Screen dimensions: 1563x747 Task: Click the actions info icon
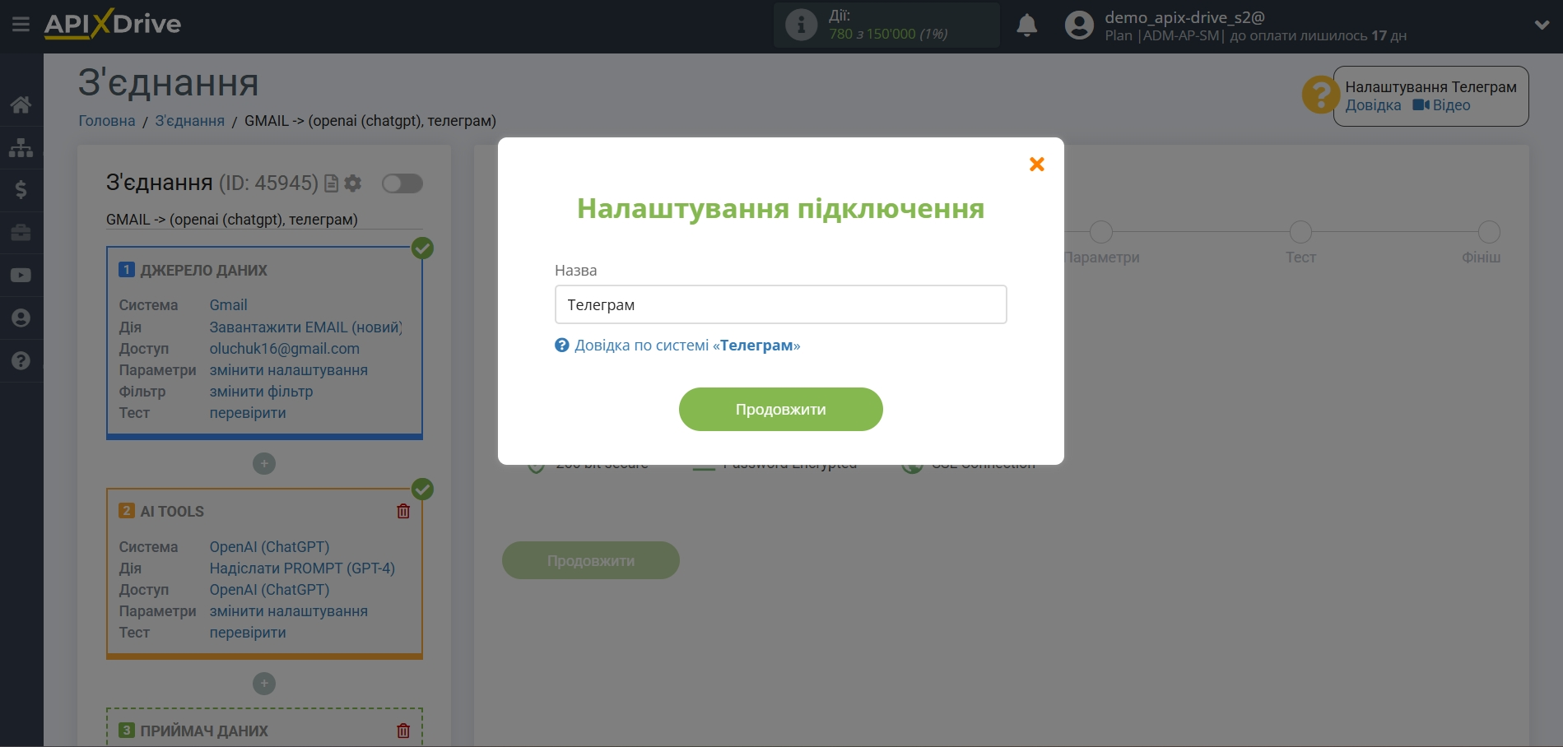[x=801, y=25]
